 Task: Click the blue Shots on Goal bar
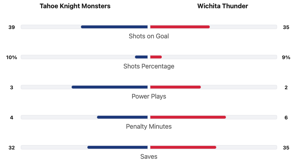coord(114,27)
